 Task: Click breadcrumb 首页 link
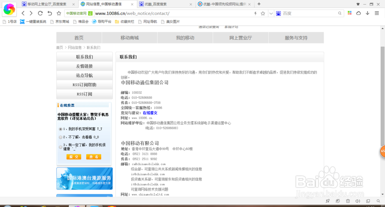click(60, 48)
